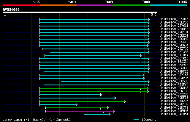Click the cyan alignment bar for UniRef100_Q8W535
190x122 pixels.
point(104,82)
